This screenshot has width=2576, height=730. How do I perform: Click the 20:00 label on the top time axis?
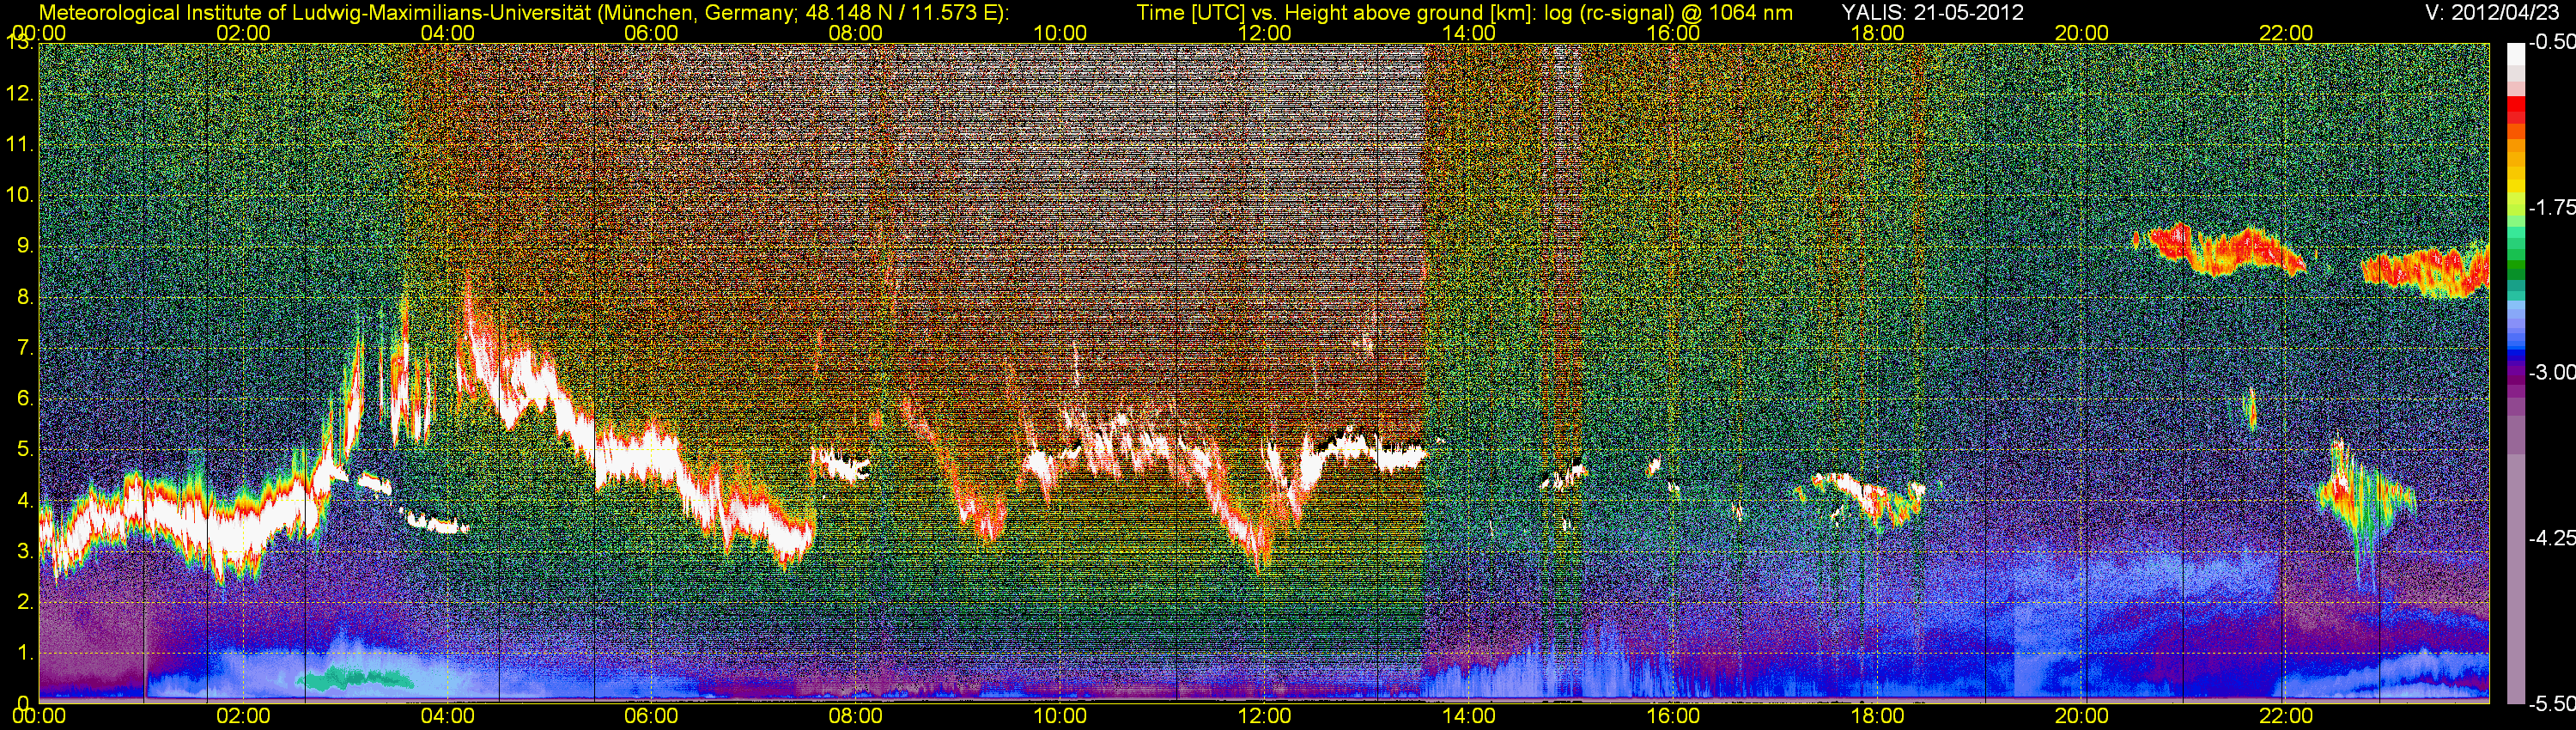[2082, 33]
